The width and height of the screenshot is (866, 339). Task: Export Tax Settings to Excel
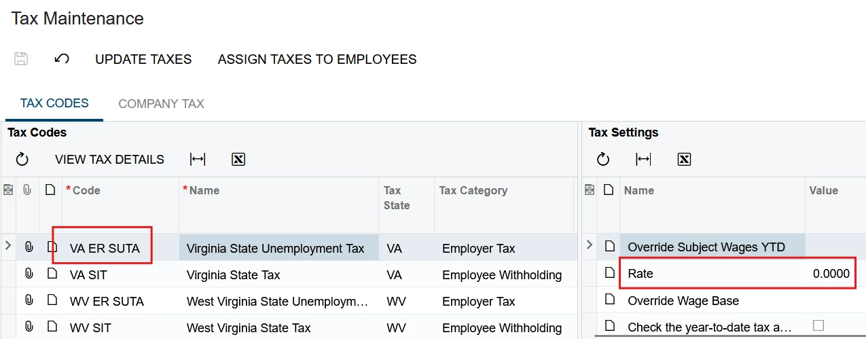684,160
